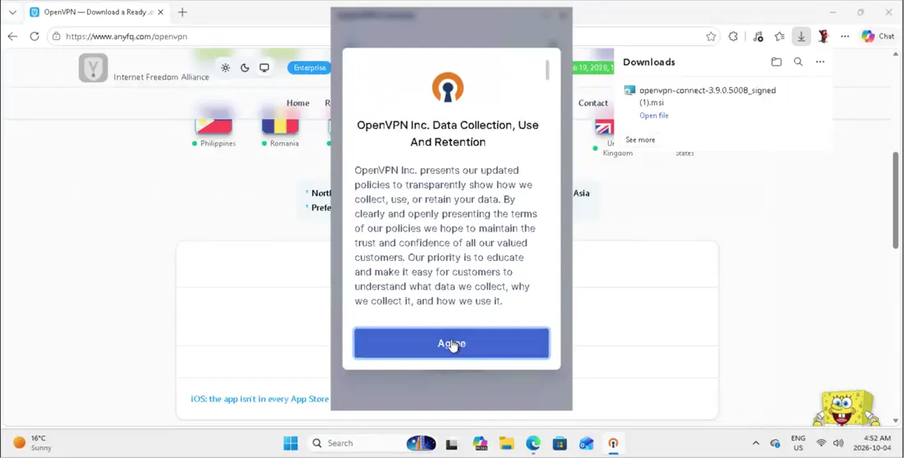Click See more in Downloads panel
The height and width of the screenshot is (458, 904).
point(640,140)
